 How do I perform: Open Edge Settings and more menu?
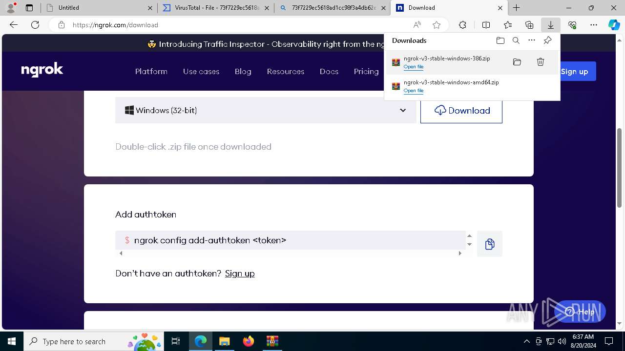(594, 25)
